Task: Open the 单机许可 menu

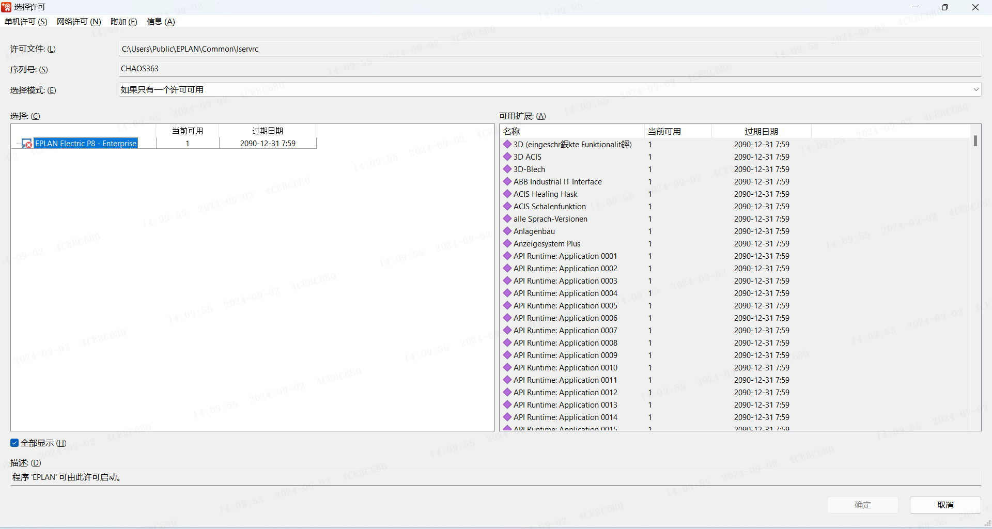Action: click(26, 22)
